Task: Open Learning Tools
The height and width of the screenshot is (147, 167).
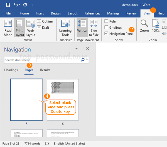Action: pyautogui.click(x=65, y=28)
